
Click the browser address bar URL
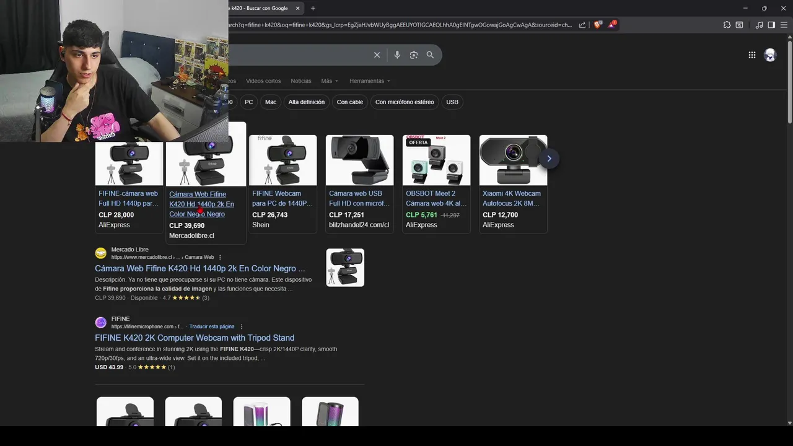[x=400, y=25]
